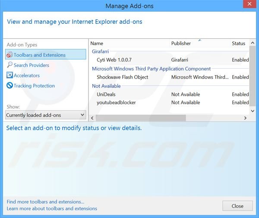This screenshot has height=218, width=259.
Task: Sort list by Name column
Action: tap(129, 44)
